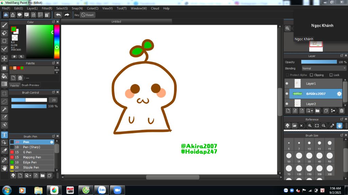348x195 pixels.
Task: Select the Eraser tool
Action: tap(4, 33)
